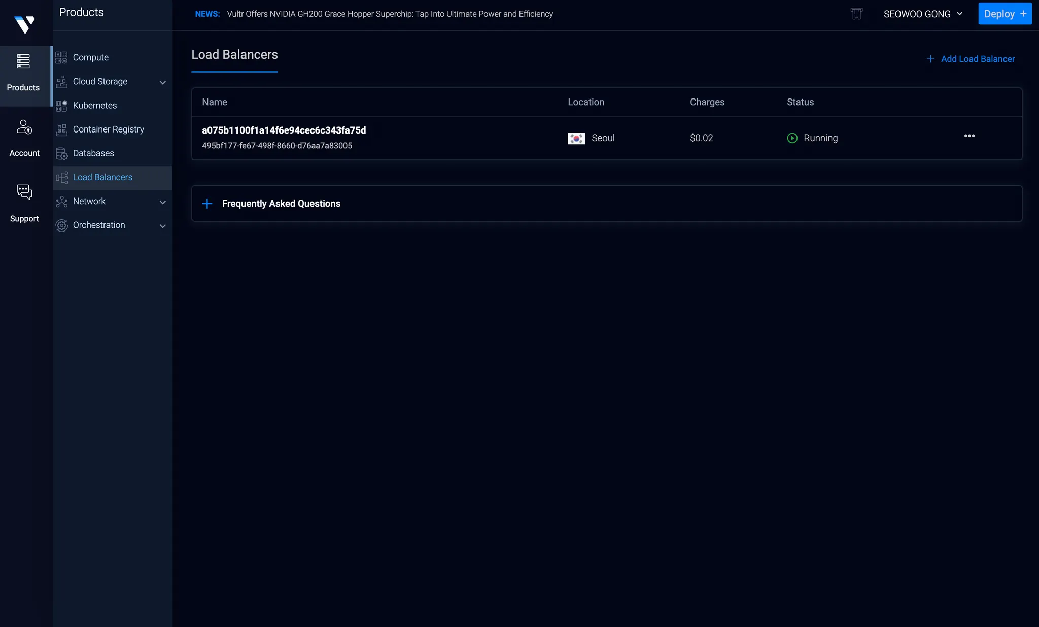Select Load Balancers in the sidebar

102,177
